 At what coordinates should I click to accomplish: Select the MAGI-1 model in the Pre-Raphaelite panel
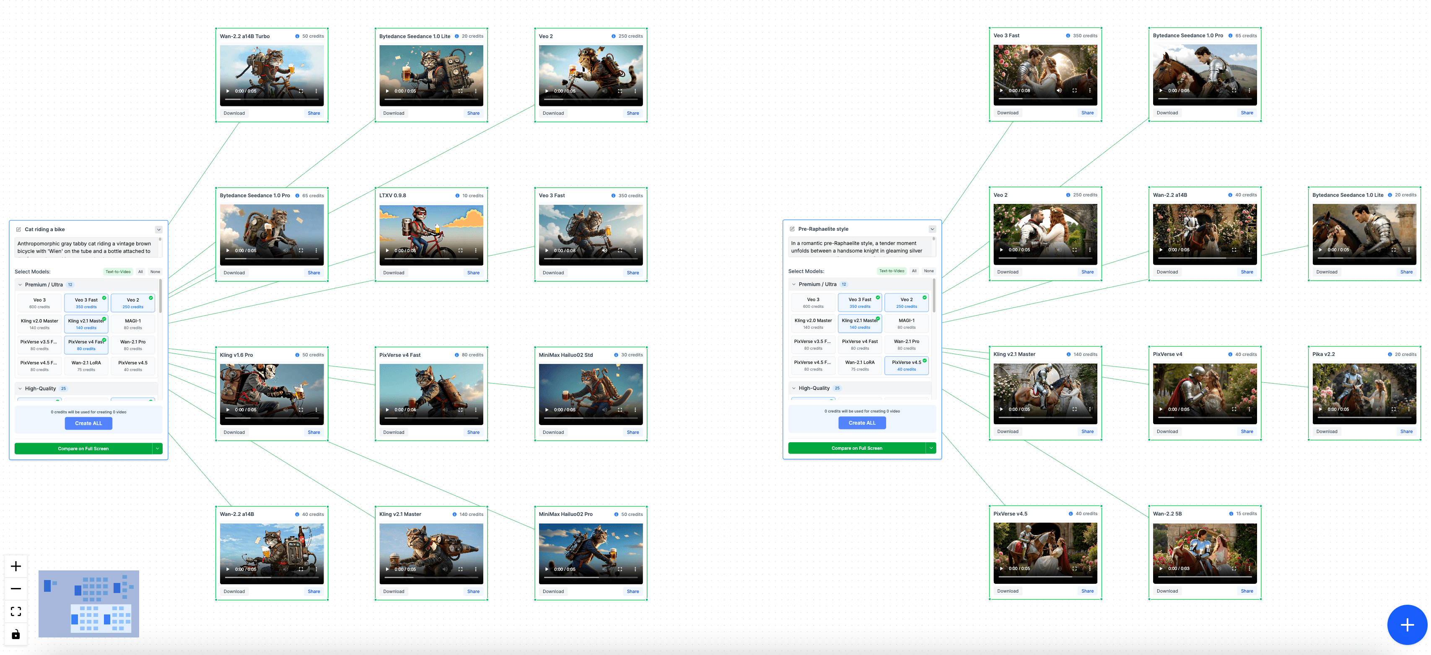[907, 323]
